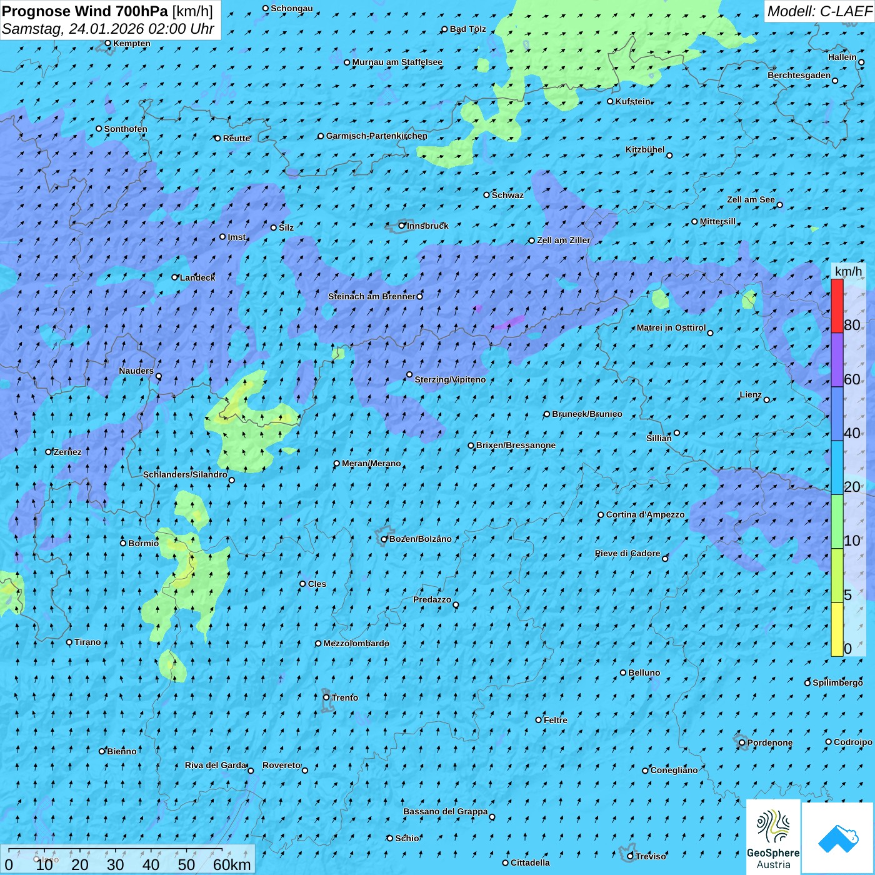The image size is (875, 875).
Task: Click the 'Steinach am Brenner' label
Action: coord(372,296)
